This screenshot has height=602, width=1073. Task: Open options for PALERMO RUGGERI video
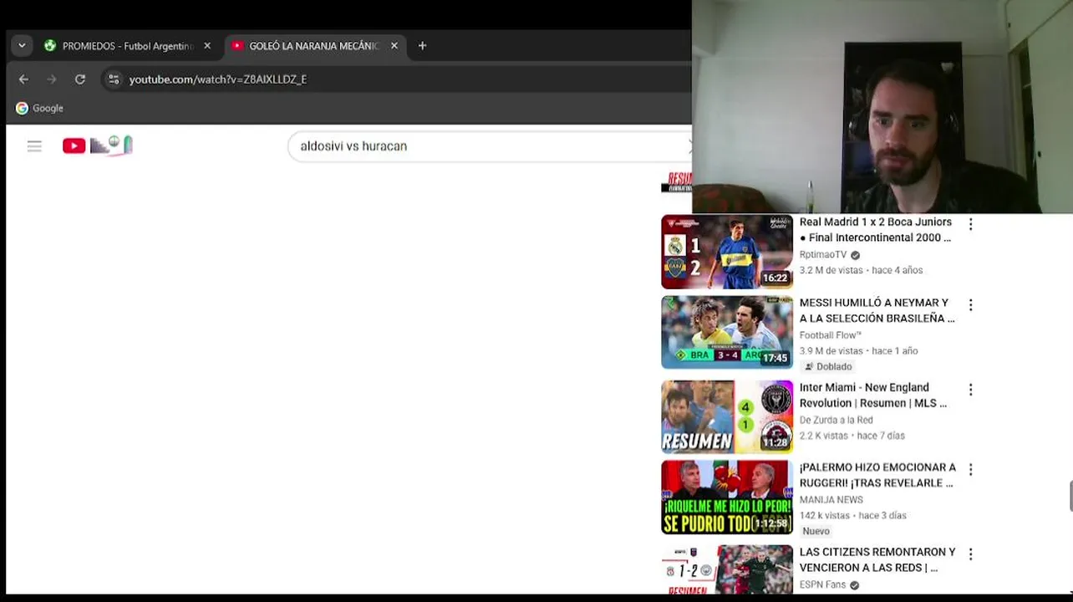(x=970, y=470)
